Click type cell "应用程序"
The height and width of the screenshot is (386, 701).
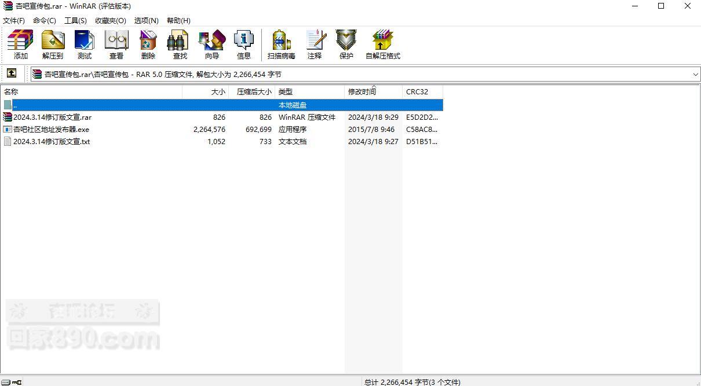(x=293, y=129)
